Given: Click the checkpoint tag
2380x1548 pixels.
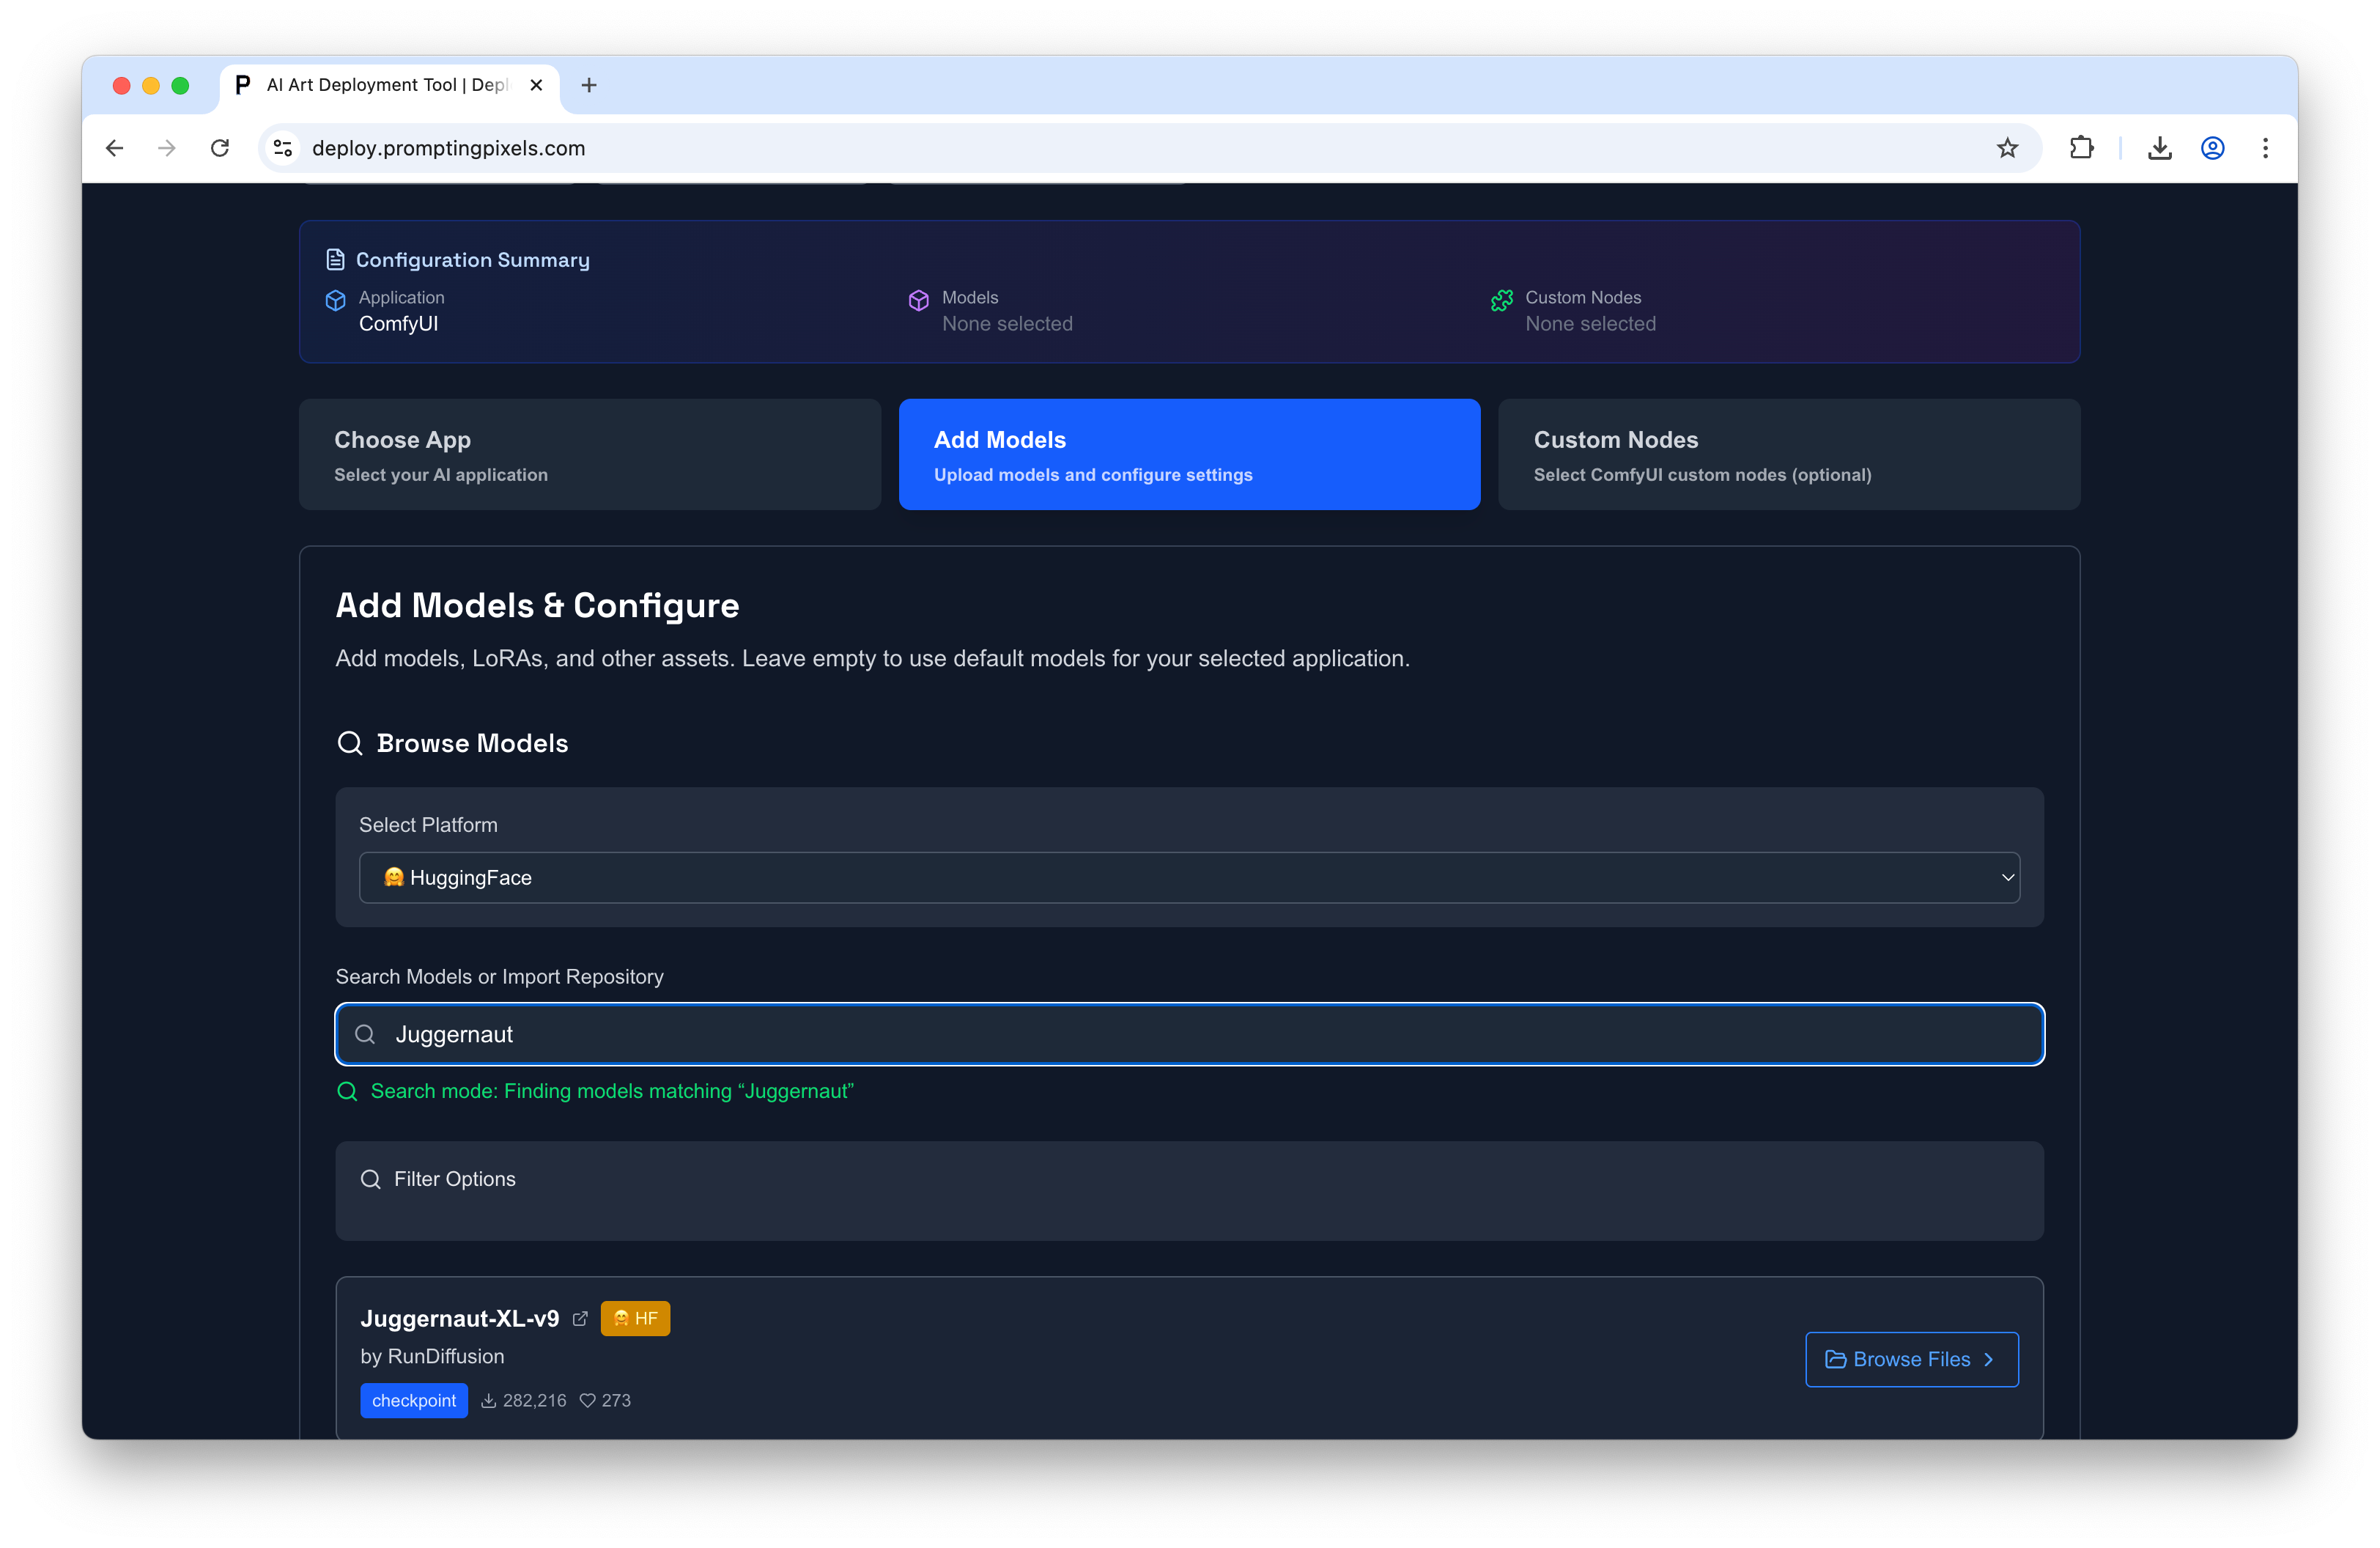Looking at the screenshot, I should 413,1400.
